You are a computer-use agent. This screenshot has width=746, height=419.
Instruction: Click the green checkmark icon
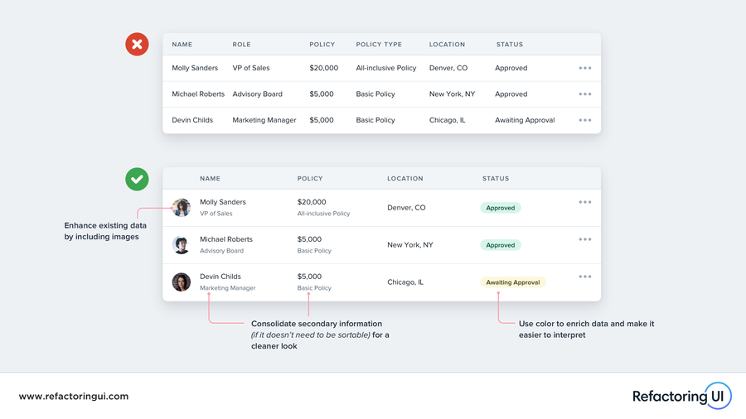click(137, 179)
